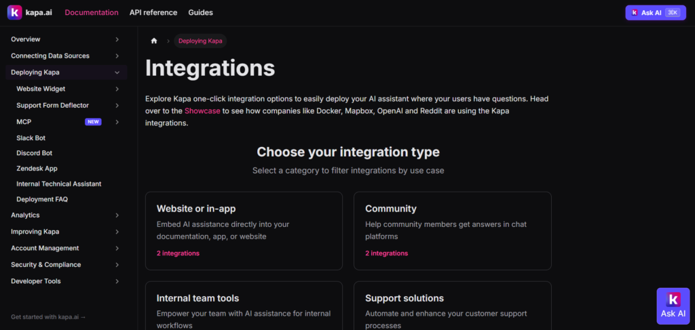Click '2 integrations' under Community
695x330 pixels.
(x=386, y=253)
